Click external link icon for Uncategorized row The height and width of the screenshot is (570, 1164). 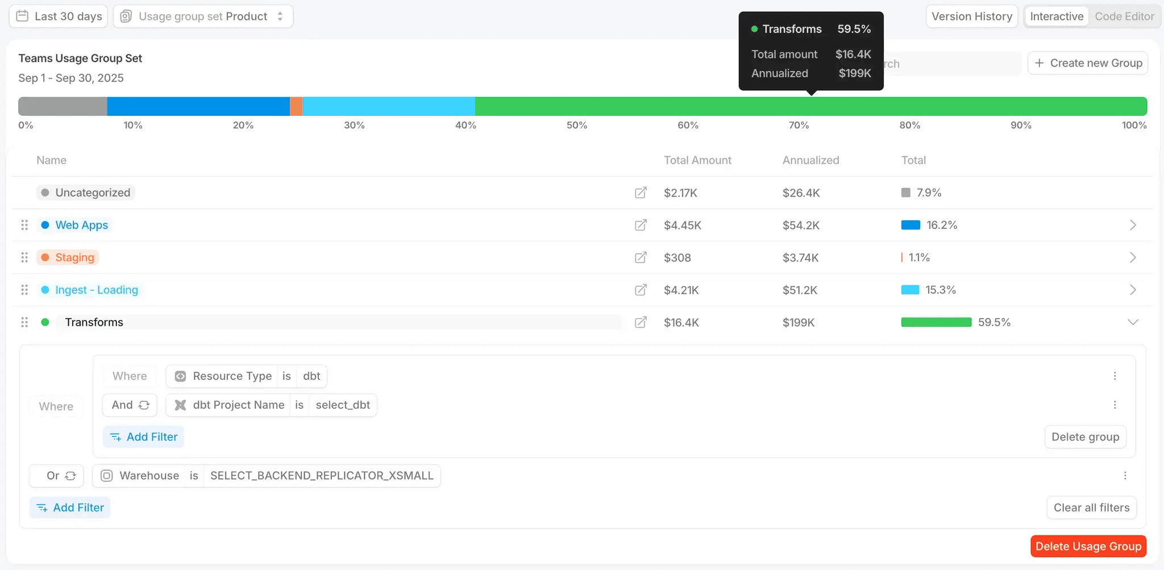click(x=641, y=193)
